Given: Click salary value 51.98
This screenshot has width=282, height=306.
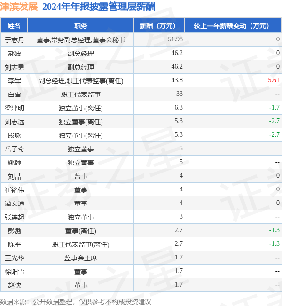Looking at the screenshot, I should (175, 39).
